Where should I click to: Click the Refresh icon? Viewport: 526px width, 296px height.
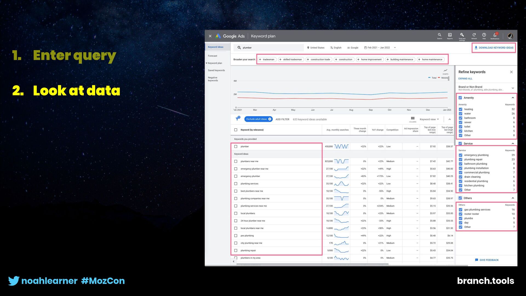pos(474,36)
